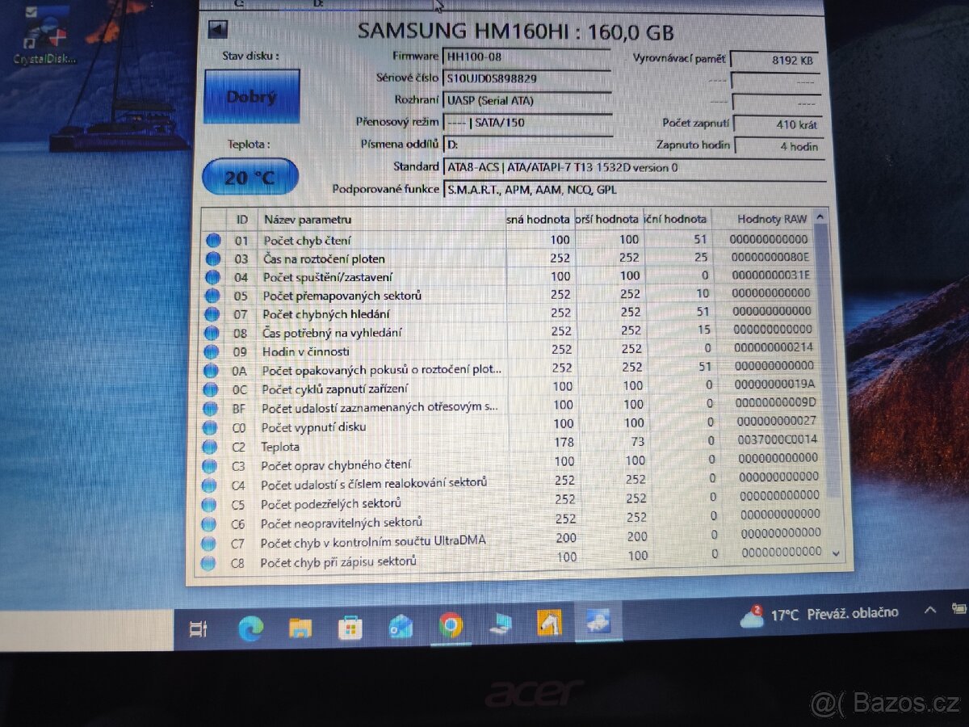This screenshot has width=969, height=727.
Task: Click the Písmena oddílů D: field
Action: (x=526, y=144)
